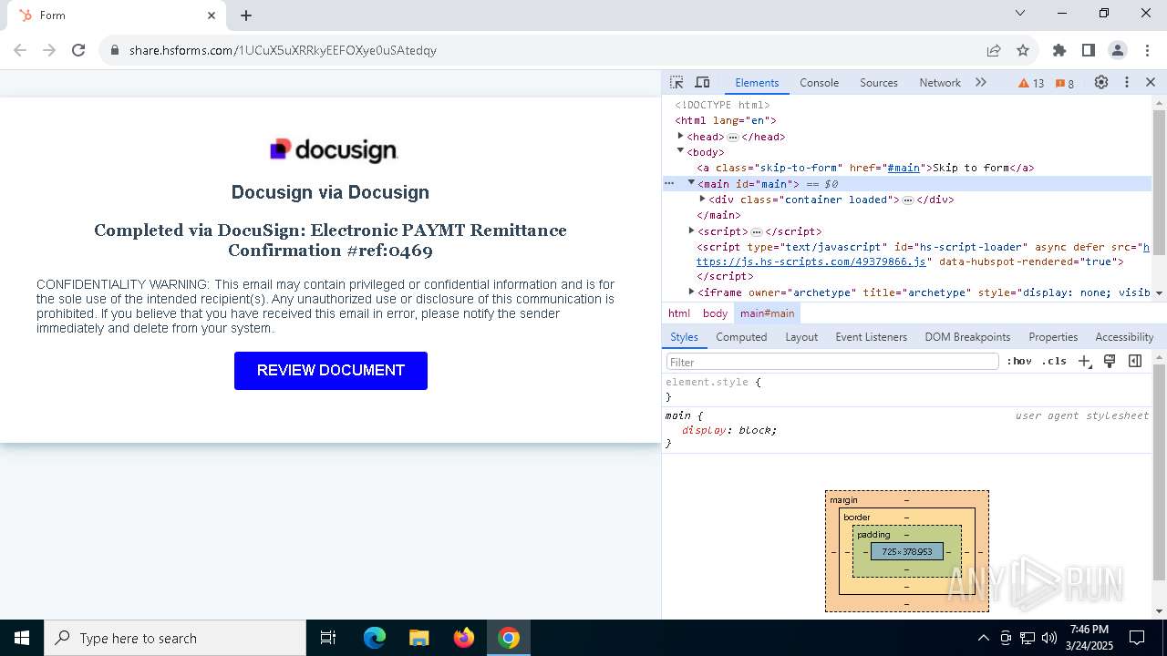1167x656 pixels.
Task: Open the Windows Start menu
Action: (x=22, y=638)
